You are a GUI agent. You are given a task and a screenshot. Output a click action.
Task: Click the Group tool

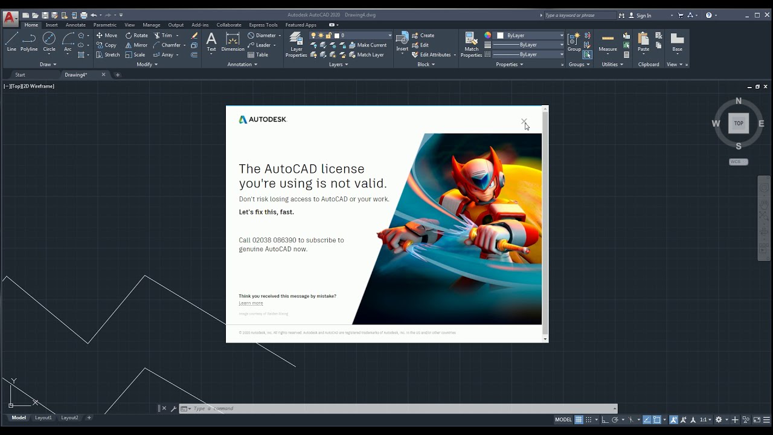[574, 42]
